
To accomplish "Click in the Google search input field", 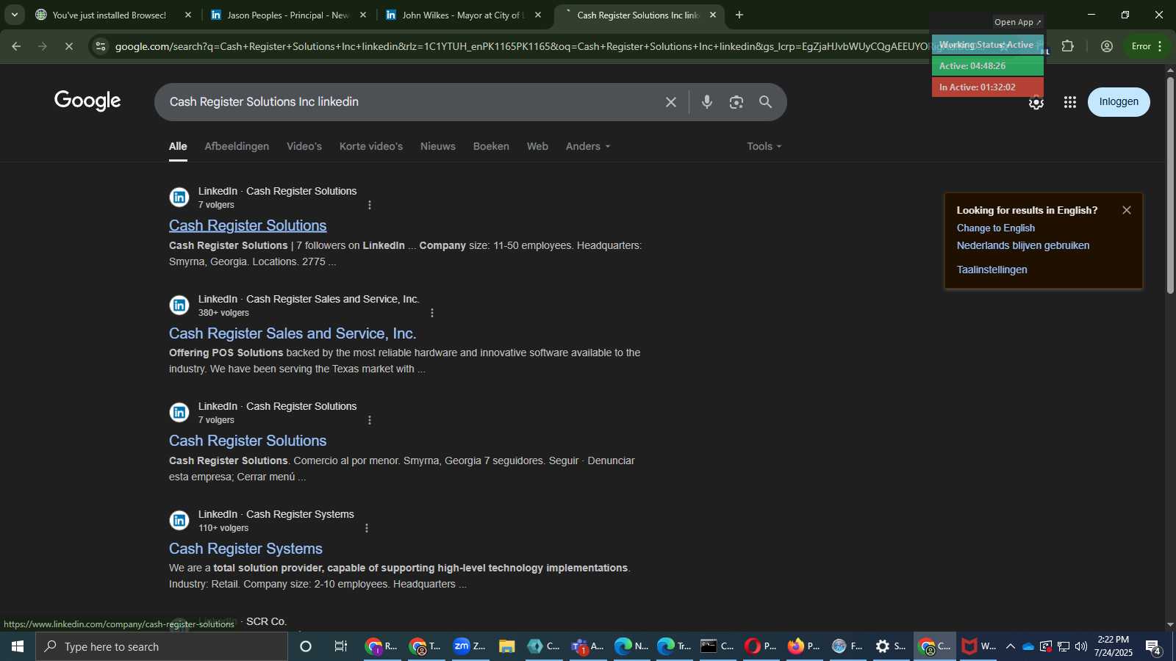I will (x=412, y=102).
